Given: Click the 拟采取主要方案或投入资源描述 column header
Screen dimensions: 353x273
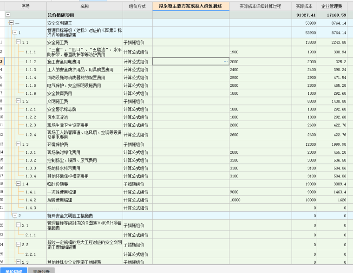Looking at the screenshot, I should pyautogui.click(x=191, y=6).
